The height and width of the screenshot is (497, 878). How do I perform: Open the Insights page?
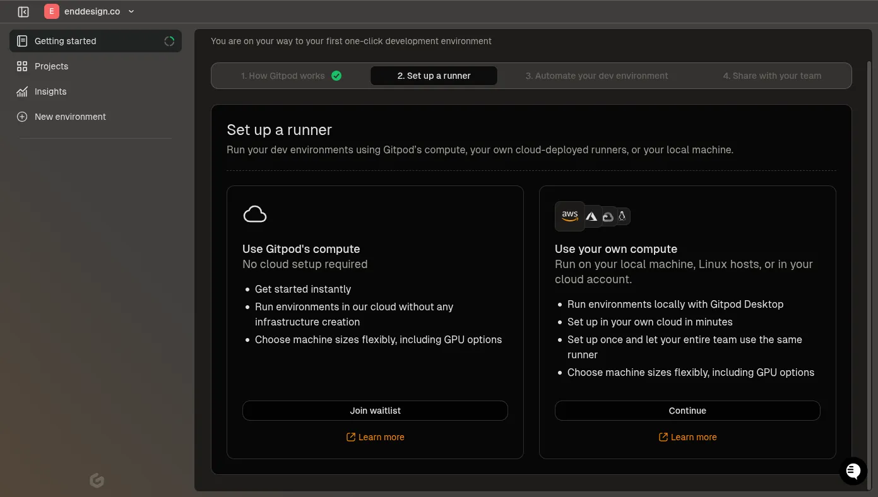pos(95,91)
